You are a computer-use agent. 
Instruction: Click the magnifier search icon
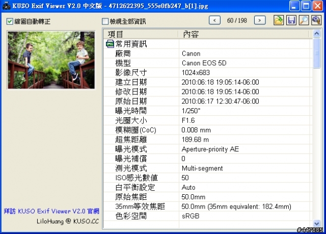[304, 20]
